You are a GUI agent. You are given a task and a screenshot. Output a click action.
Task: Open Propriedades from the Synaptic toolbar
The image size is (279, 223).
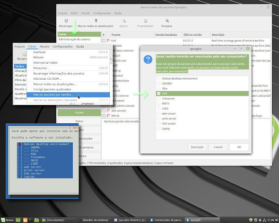[145, 23]
